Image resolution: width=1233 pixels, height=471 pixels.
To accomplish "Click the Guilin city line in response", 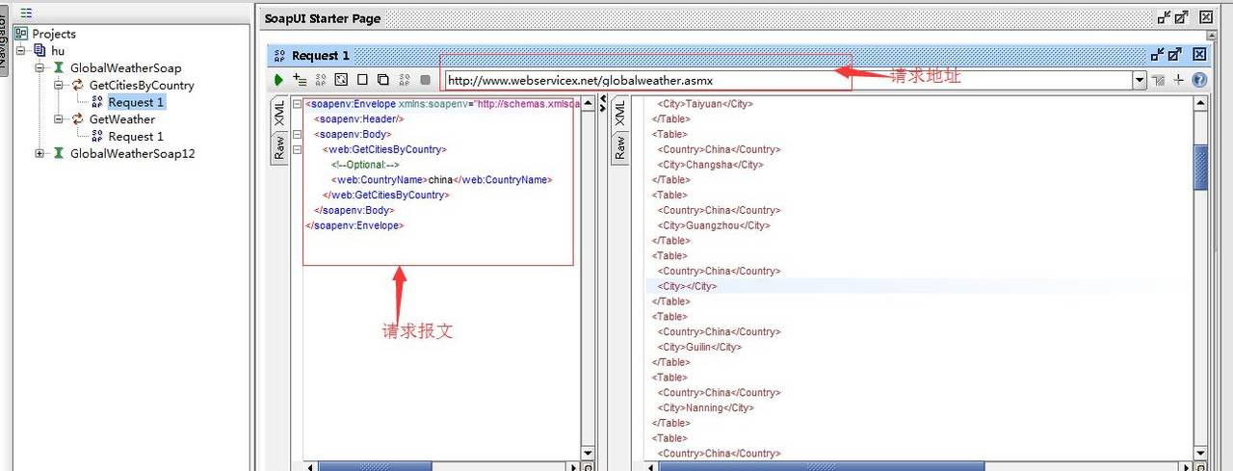I will coord(699,347).
